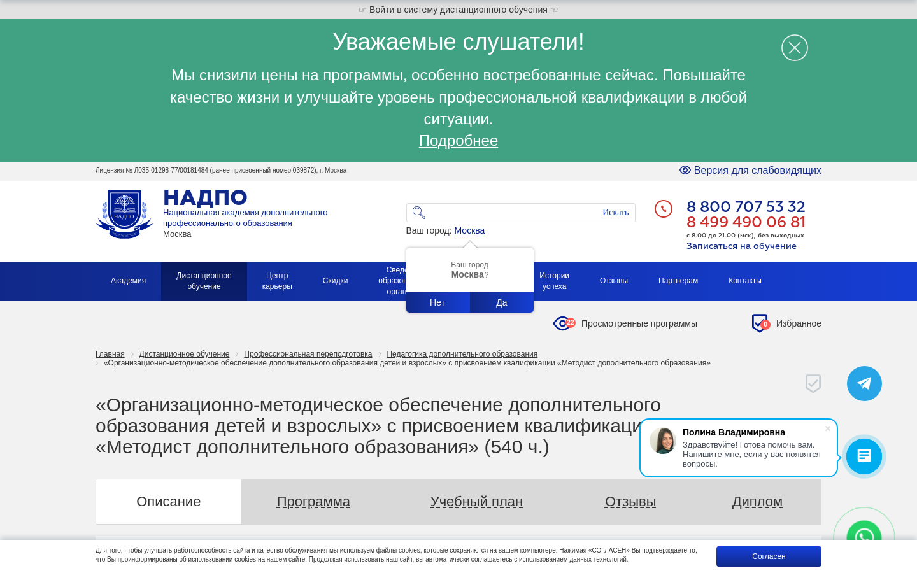Click Избранное text label
The image size is (917, 573).
799,323
